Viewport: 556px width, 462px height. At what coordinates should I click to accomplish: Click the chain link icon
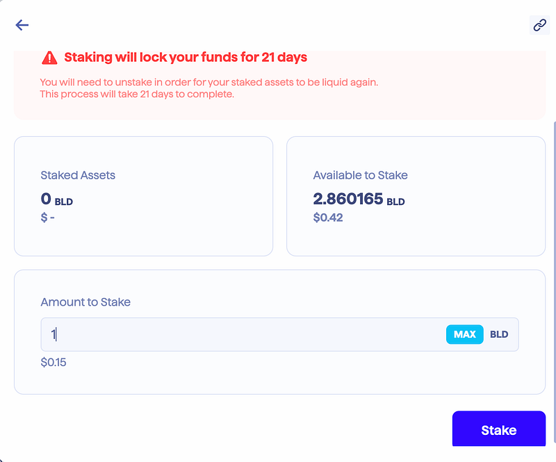tap(539, 25)
